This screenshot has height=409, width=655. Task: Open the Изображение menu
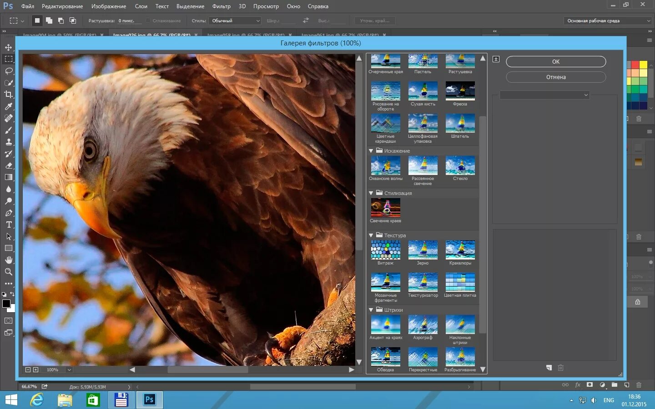click(x=109, y=6)
